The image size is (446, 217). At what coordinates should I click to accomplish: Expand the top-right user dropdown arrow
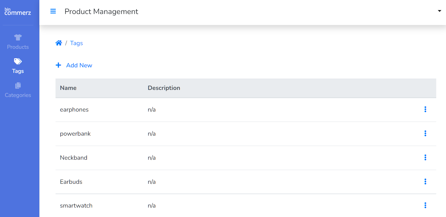(439, 11)
